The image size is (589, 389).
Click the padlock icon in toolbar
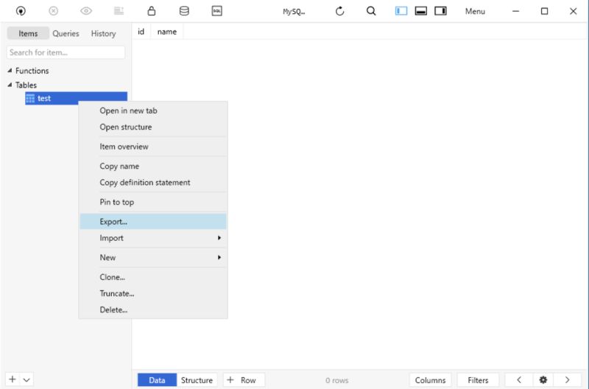[x=152, y=10]
